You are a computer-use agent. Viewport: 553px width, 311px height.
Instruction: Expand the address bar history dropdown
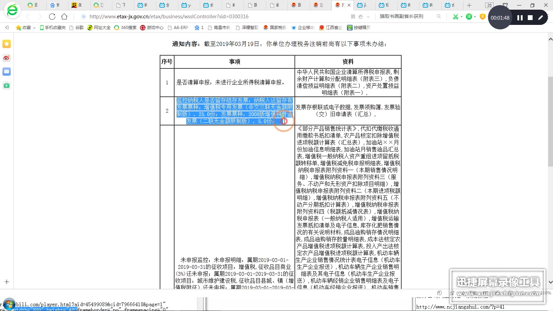[368, 16]
